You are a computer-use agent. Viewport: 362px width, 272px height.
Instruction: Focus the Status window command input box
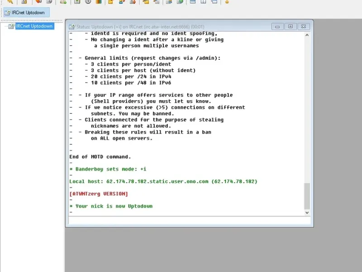[x=189, y=220]
